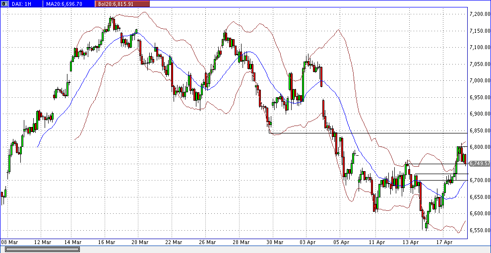Click the 6,950.00 price axis label
Screen dimensions: 491x253
click(x=480, y=97)
